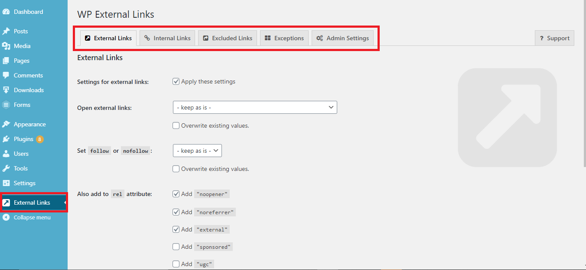This screenshot has height=270, width=586.
Task: Click the Plugins plug icon
Action: tap(6, 139)
